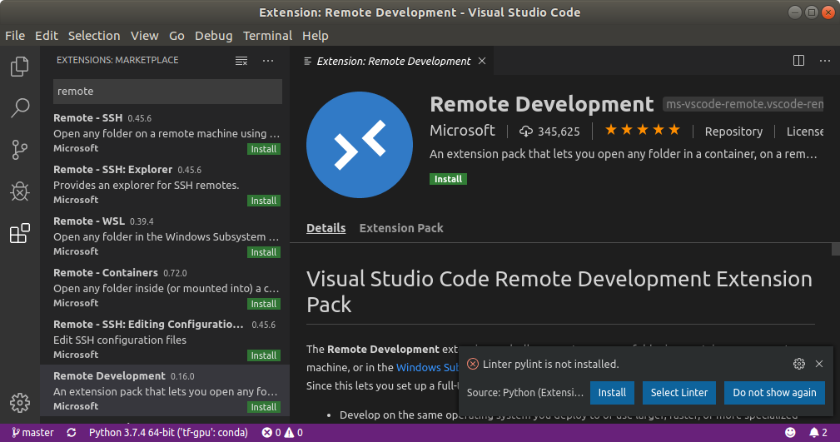Image resolution: width=840 pixels, height=442 pixels.
Task: Click the Remote Development extension logo
Action: 360,145
